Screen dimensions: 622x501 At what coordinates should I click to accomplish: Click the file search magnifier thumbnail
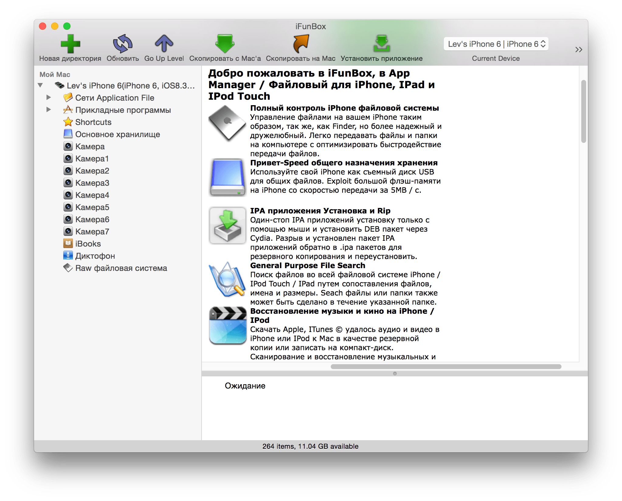click(227, 279)
